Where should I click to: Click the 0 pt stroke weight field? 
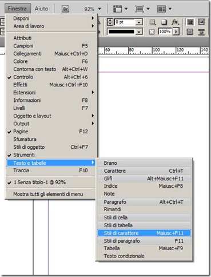[125, 22]
